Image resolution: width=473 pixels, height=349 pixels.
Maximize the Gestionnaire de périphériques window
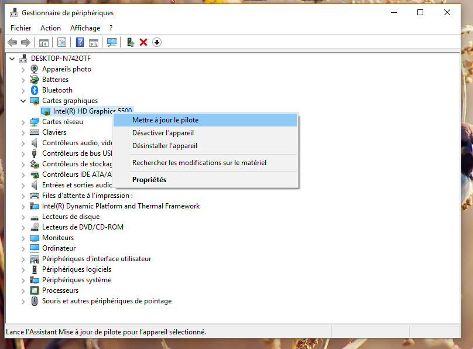[420, 12]
